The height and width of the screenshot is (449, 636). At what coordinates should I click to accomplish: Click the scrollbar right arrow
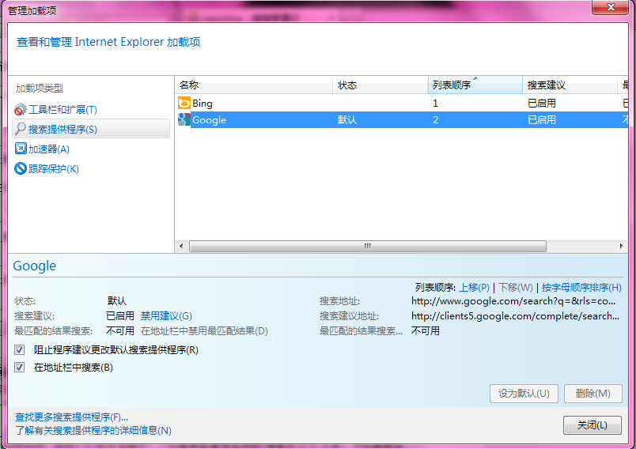[621, 246]
